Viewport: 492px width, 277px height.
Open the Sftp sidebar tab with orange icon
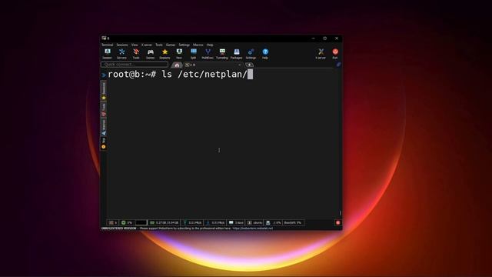[x=104, y=143]
